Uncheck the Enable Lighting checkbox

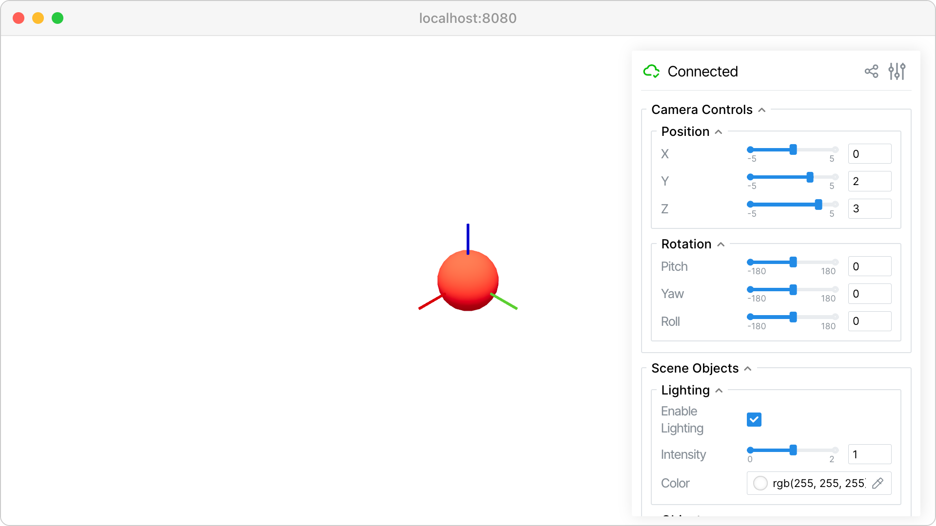[x=754, y=419]
